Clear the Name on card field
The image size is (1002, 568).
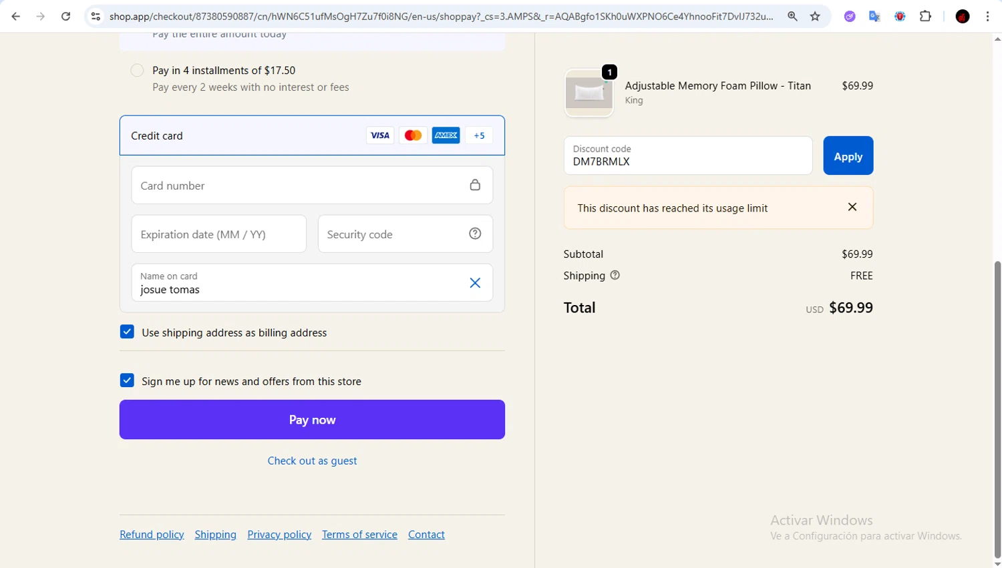[475, 283]
